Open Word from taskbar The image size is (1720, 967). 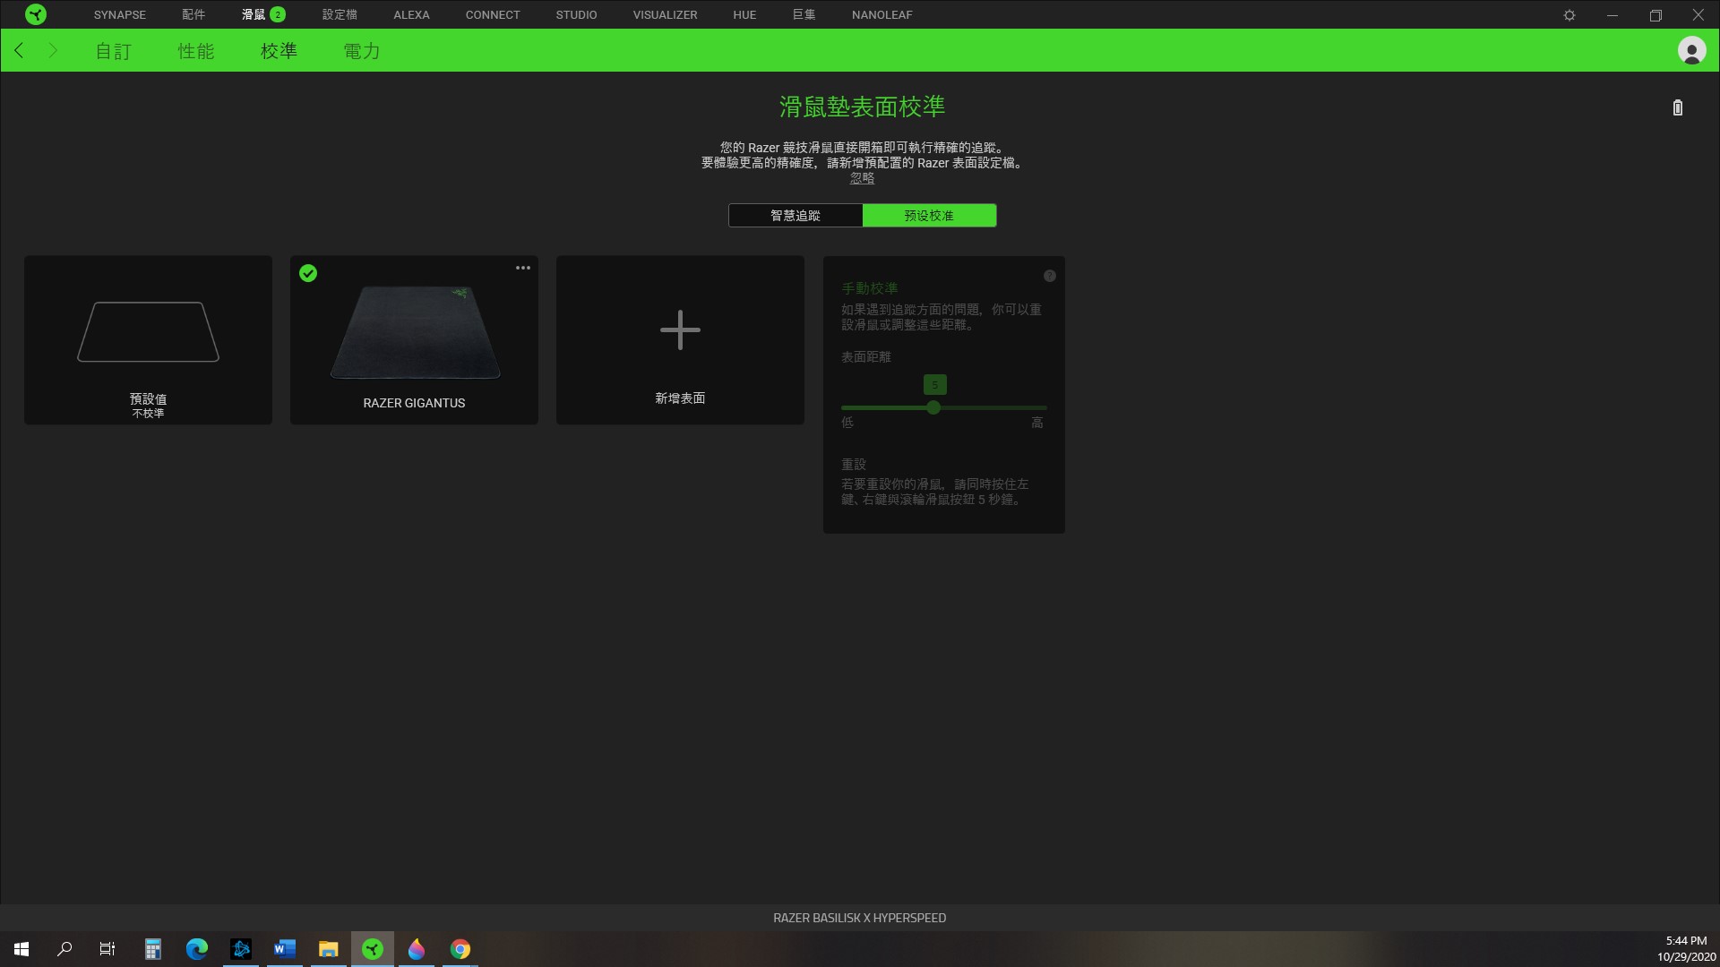285,949
